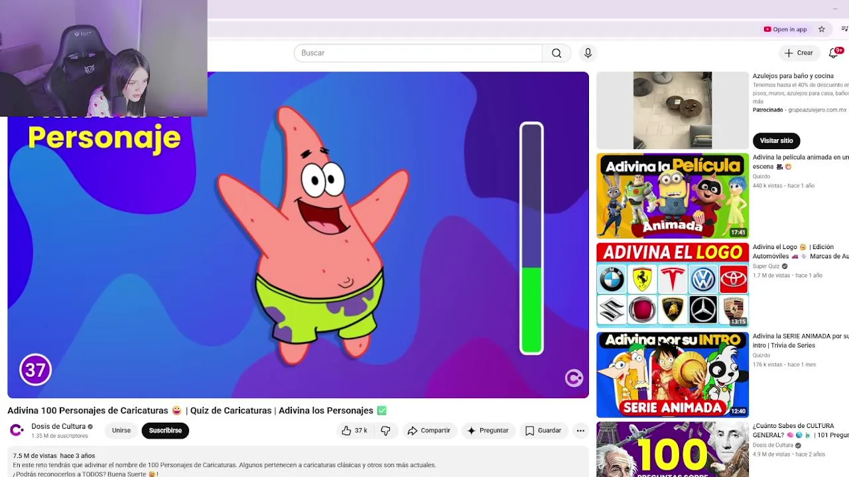Save video with Guardar button
The height and width of the screenshot is (477, 849).
tap(543, 431)
